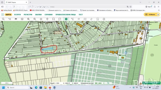
Task: Open the УСЛУГИ menu
Action: point(17,14)
